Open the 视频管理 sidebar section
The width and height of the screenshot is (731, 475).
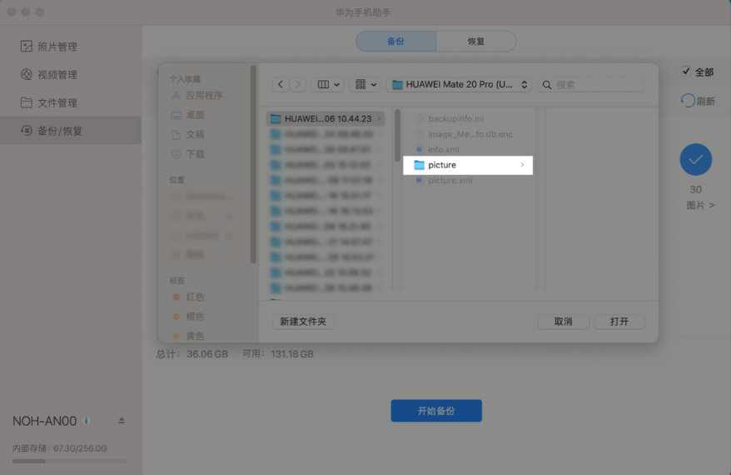coord(49,75)
